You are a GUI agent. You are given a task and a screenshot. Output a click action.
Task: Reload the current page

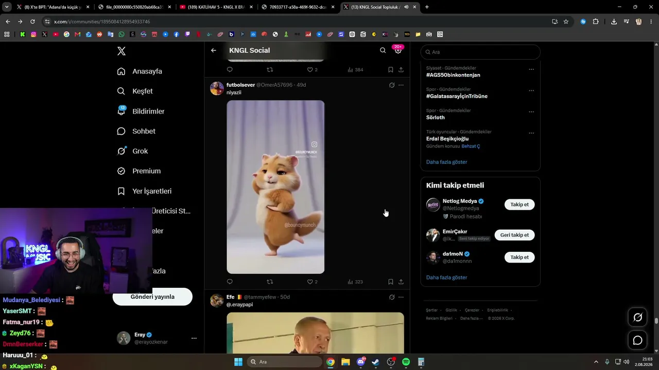click(32, 22)
